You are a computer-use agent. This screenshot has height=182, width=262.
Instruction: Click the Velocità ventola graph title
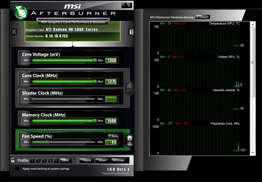[226, 90]
